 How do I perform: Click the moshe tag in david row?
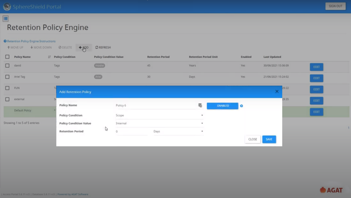[99, 65]
